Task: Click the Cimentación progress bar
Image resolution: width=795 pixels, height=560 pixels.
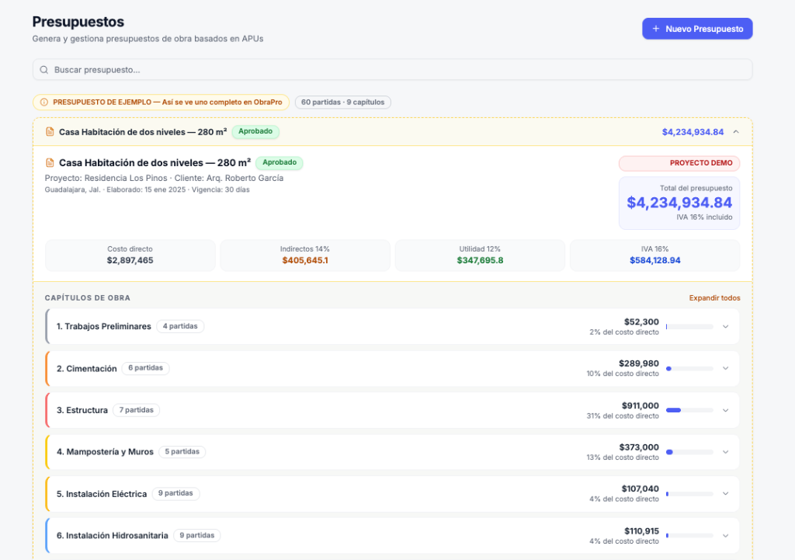Action: pos(689,369)
